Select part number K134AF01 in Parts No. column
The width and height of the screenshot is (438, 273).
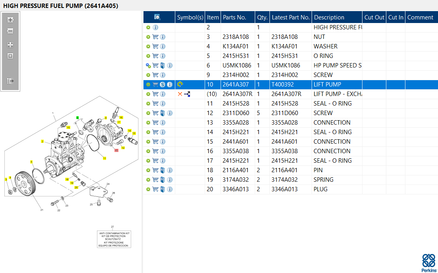click(x=235, y=46)
